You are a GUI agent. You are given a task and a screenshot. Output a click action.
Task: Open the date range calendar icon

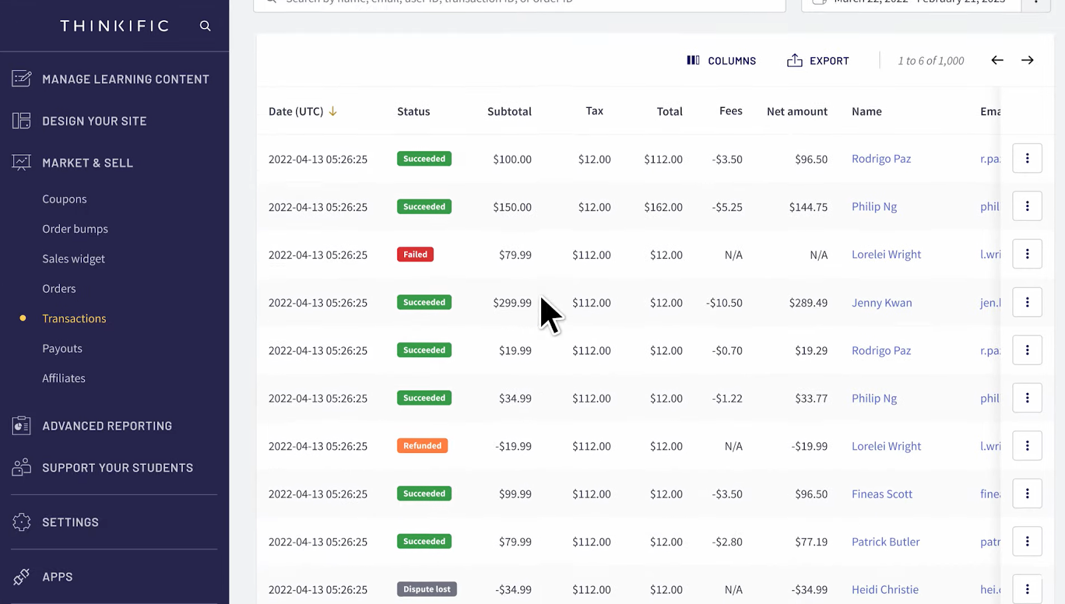point(820,3)
